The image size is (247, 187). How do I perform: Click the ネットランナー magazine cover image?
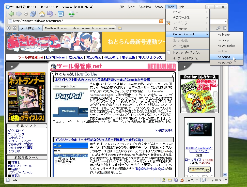tap(27, 97)
